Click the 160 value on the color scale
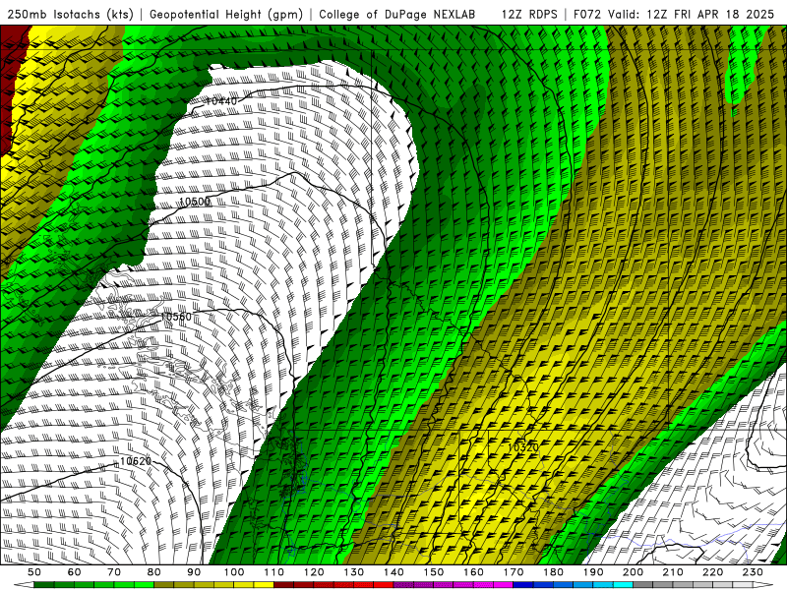The width and height of the screenshot is (787, 590). click(x=473, y=572)
